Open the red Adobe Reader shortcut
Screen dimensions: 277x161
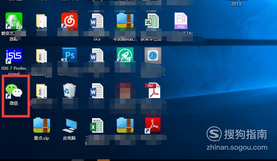153,125
